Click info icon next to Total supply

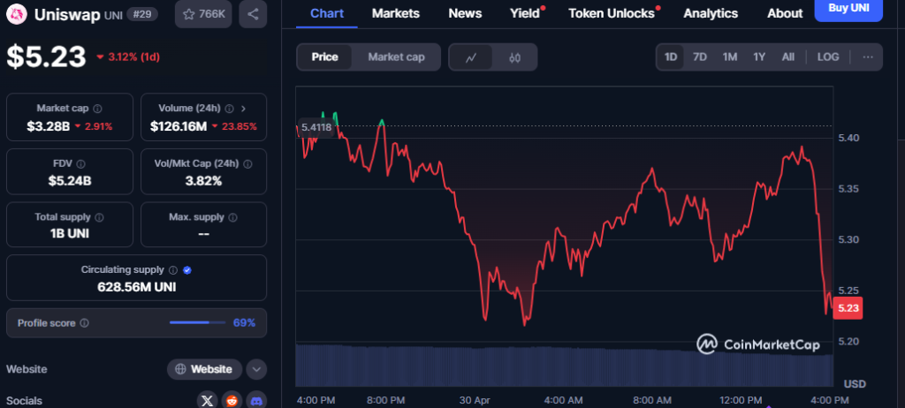coord(99,217)
